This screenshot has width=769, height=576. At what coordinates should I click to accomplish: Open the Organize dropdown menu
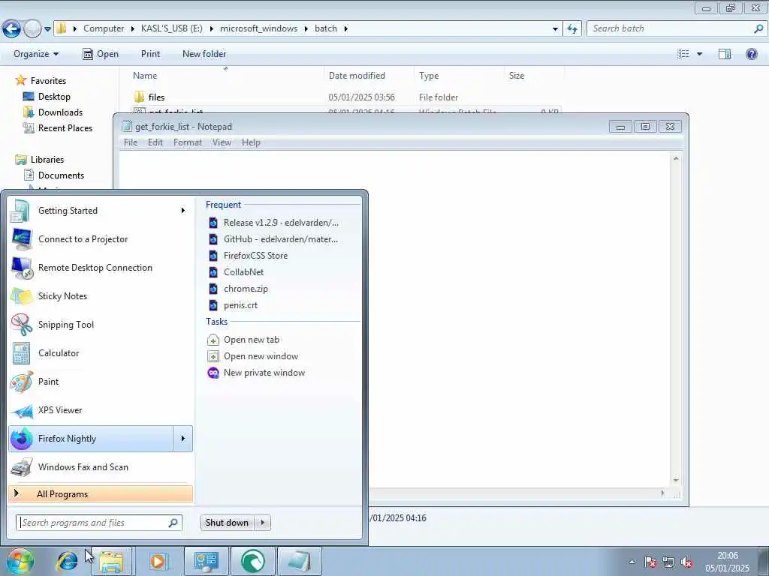[x=36, y=54]
